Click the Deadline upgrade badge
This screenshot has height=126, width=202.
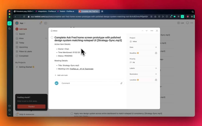(x=138, y=53)
